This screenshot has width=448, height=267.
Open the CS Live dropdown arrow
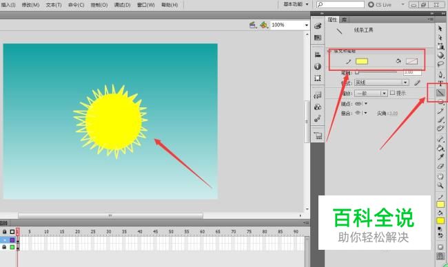click(403, 4)
